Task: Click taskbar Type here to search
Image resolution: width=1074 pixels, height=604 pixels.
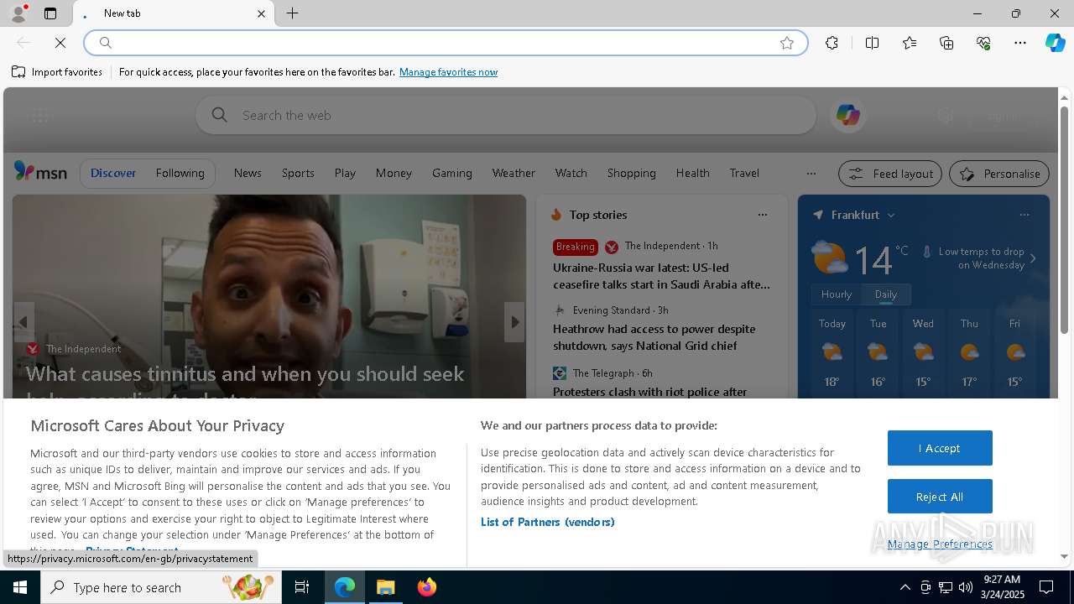Action: tap(161, 587)
